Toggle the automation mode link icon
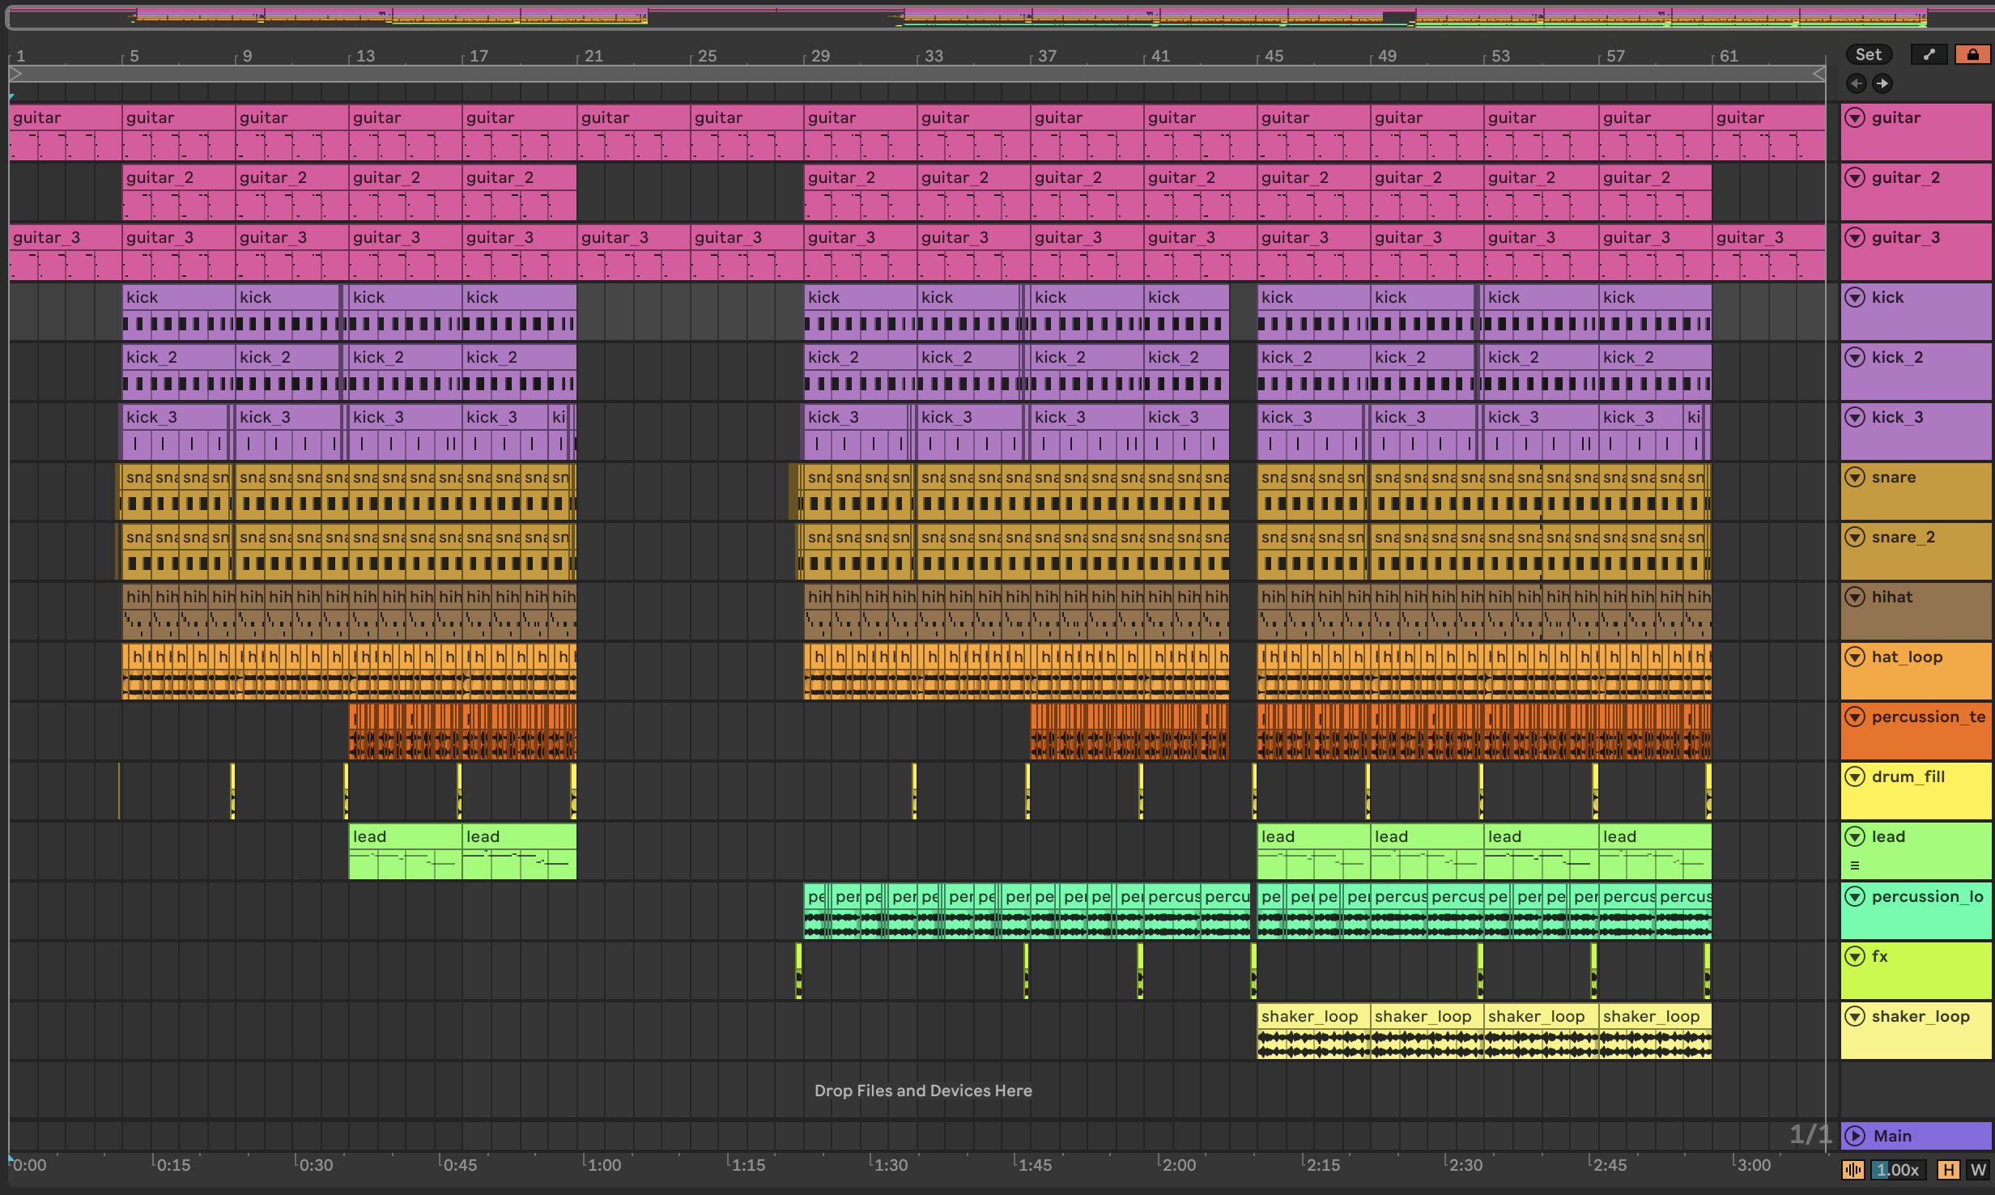1995x1195 pixels. point(1929,54)
